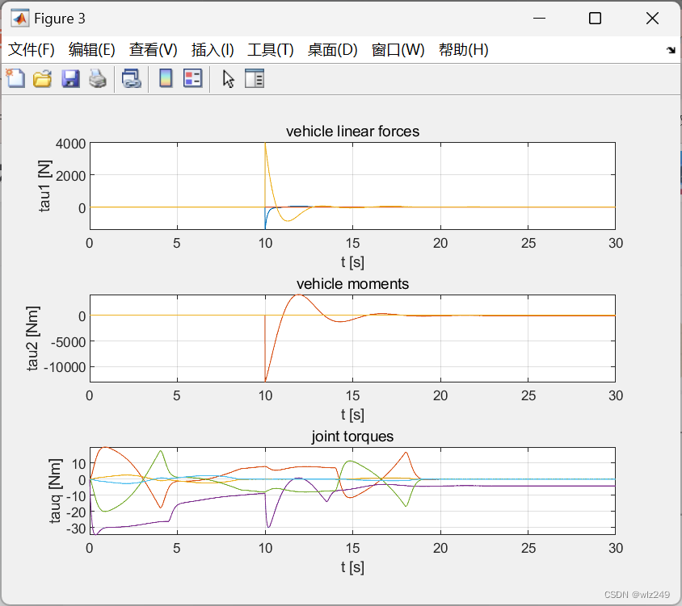682x606 pixels.
Task: Open the 帮助(H) menu
Action: coord(464,49)
